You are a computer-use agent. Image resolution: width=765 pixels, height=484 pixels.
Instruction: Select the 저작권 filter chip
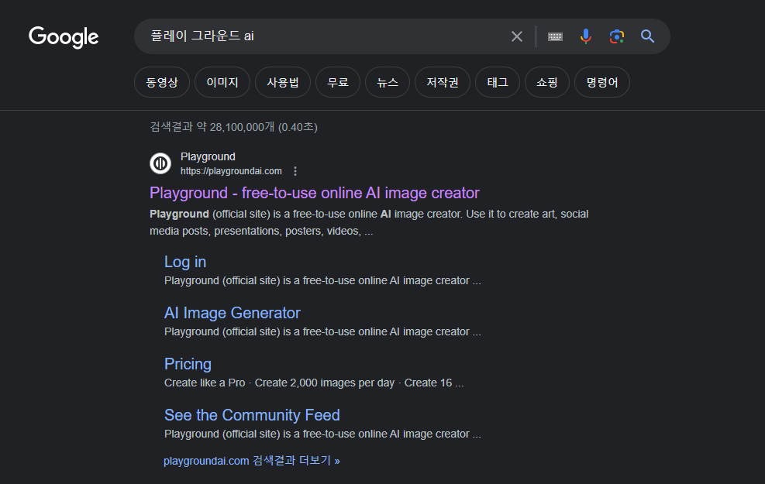[443, 82]
